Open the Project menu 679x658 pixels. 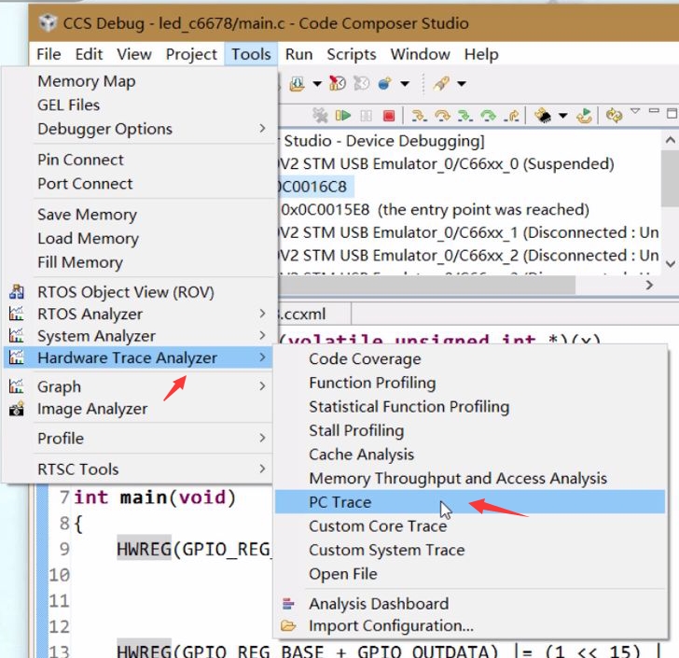point(191,54)
